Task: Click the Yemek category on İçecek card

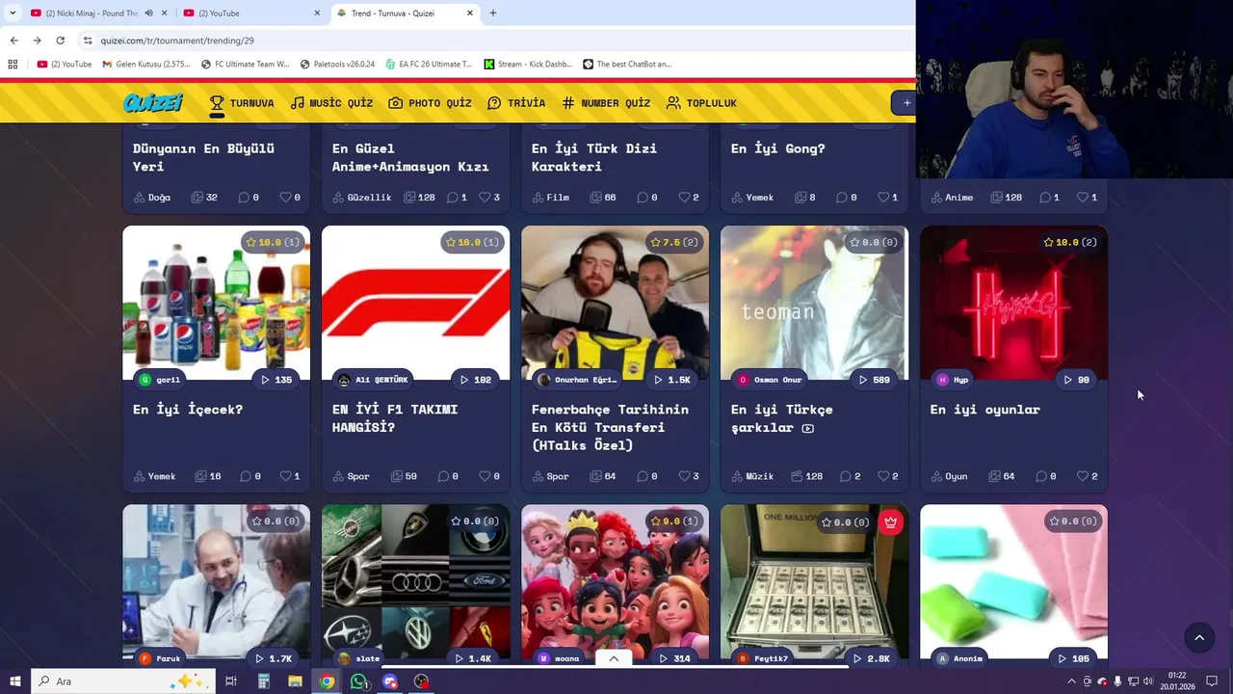Action: [x=155, y=476]
